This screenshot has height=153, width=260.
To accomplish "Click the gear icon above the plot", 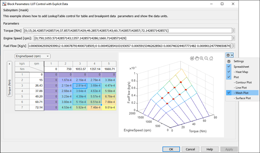I will tap(228, 55).
